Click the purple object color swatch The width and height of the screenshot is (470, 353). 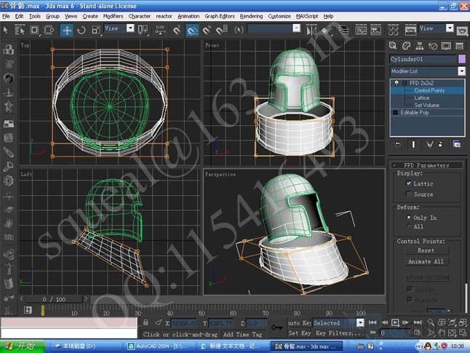click(x=462, y=59)
